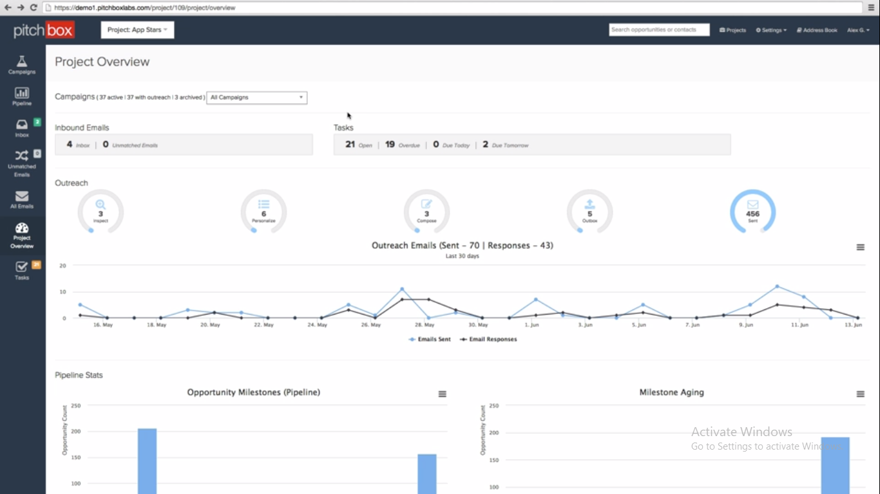Open Campaigns from the sidebar
This screenshot has height=494, width=880.
pyautogui.click(x=22, y=65)
